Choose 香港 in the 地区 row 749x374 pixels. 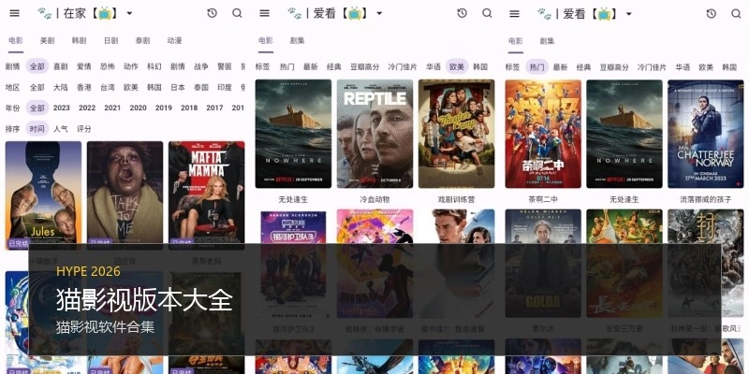pyautogui.click(x=83, y=87)
